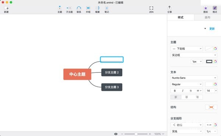Add a note with 笔记 icon

click(107, 8)
